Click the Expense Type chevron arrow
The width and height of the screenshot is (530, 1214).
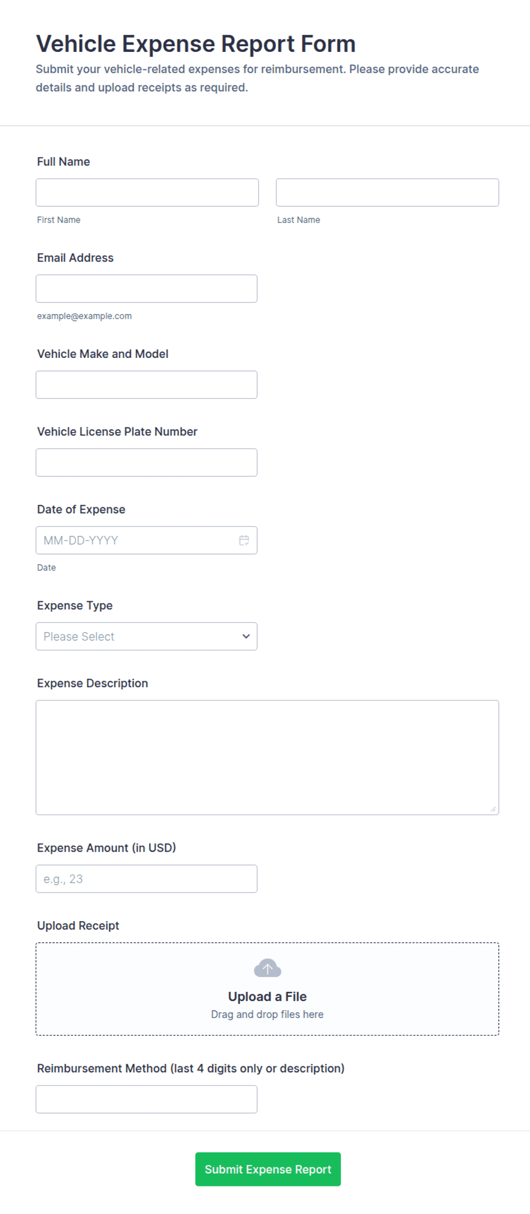click(x=246, y=637)
